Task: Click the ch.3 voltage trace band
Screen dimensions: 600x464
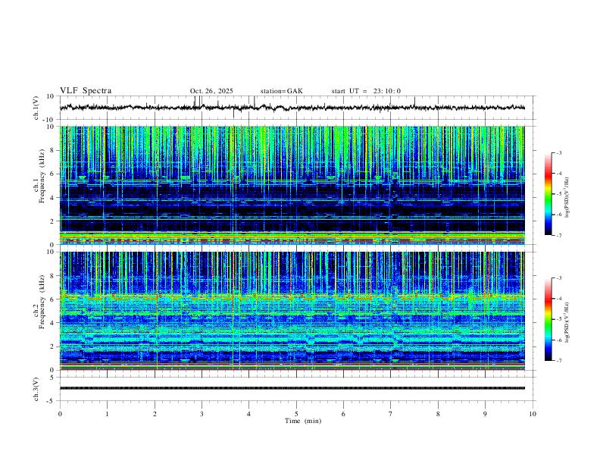Action: tap(292, 388)
